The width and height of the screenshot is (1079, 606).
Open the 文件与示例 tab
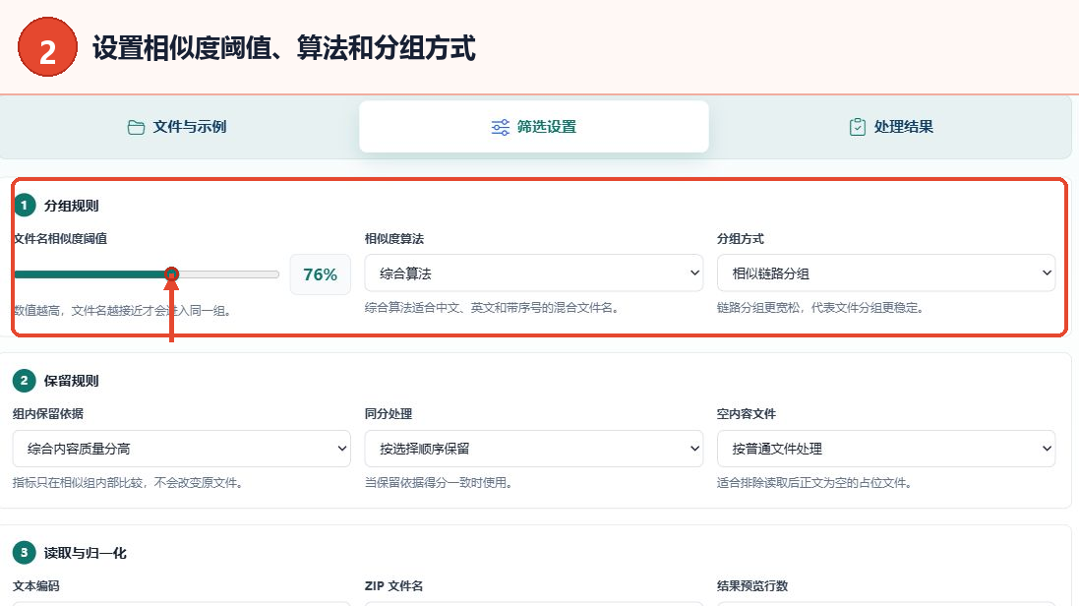177,127
